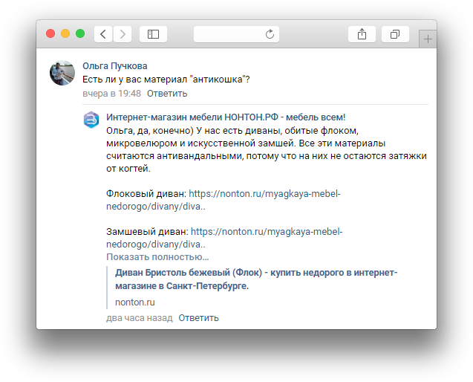This screenshot has height=382, width=473.
Task: Reply to Ольга Пучкова's comment with Ответить
Action: pyautogui.click(x=167, y=94)
